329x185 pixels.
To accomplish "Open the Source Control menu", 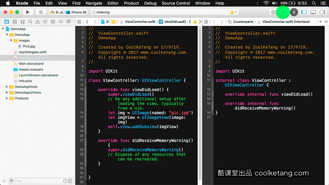I will 176,3.
